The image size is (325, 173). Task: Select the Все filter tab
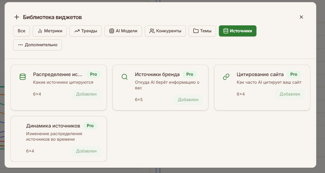[22, 31]
